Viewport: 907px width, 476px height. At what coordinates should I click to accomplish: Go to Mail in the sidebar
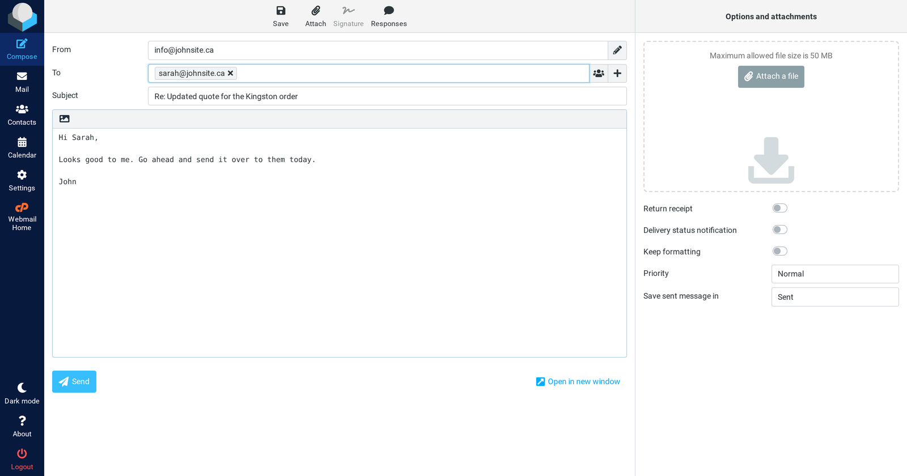pos(22,82)
